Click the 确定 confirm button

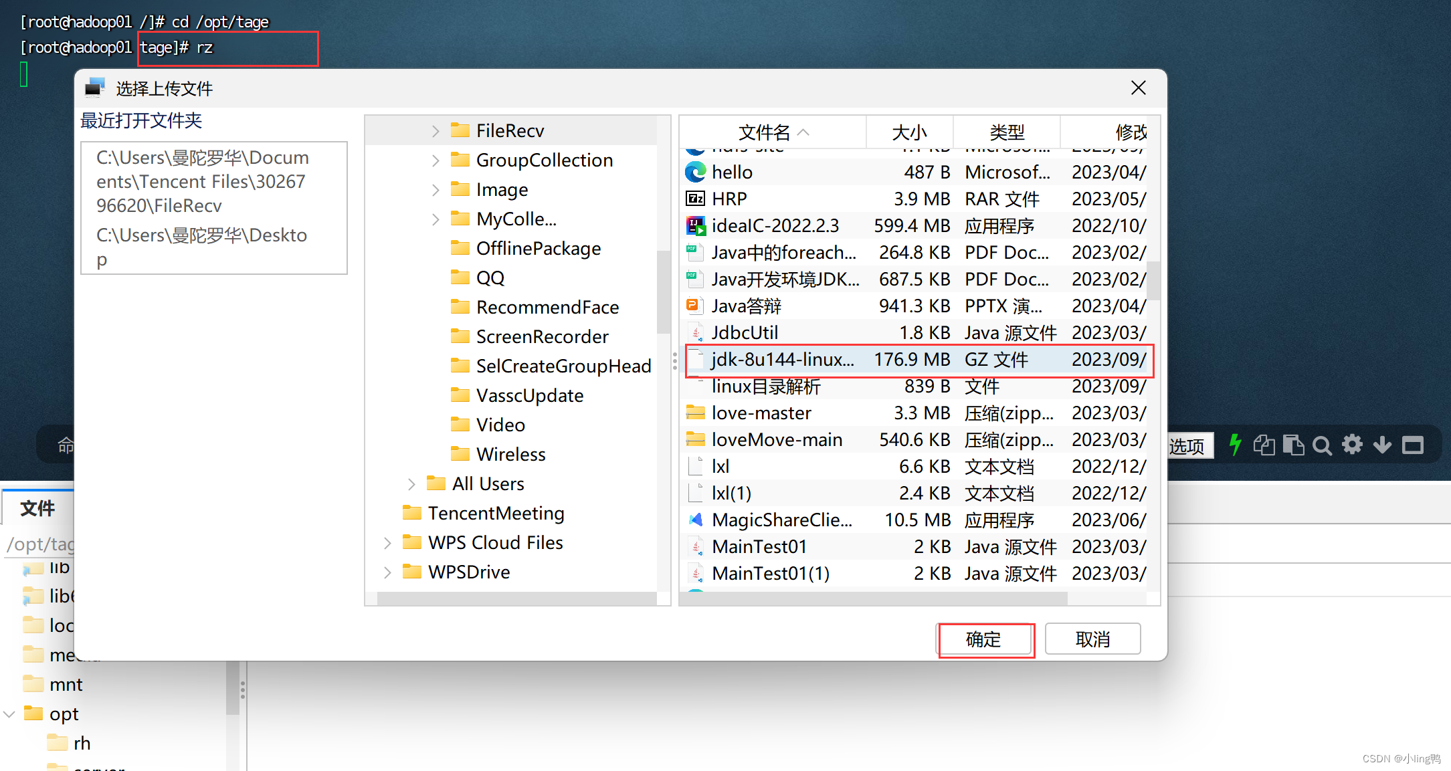pos(983,639)
